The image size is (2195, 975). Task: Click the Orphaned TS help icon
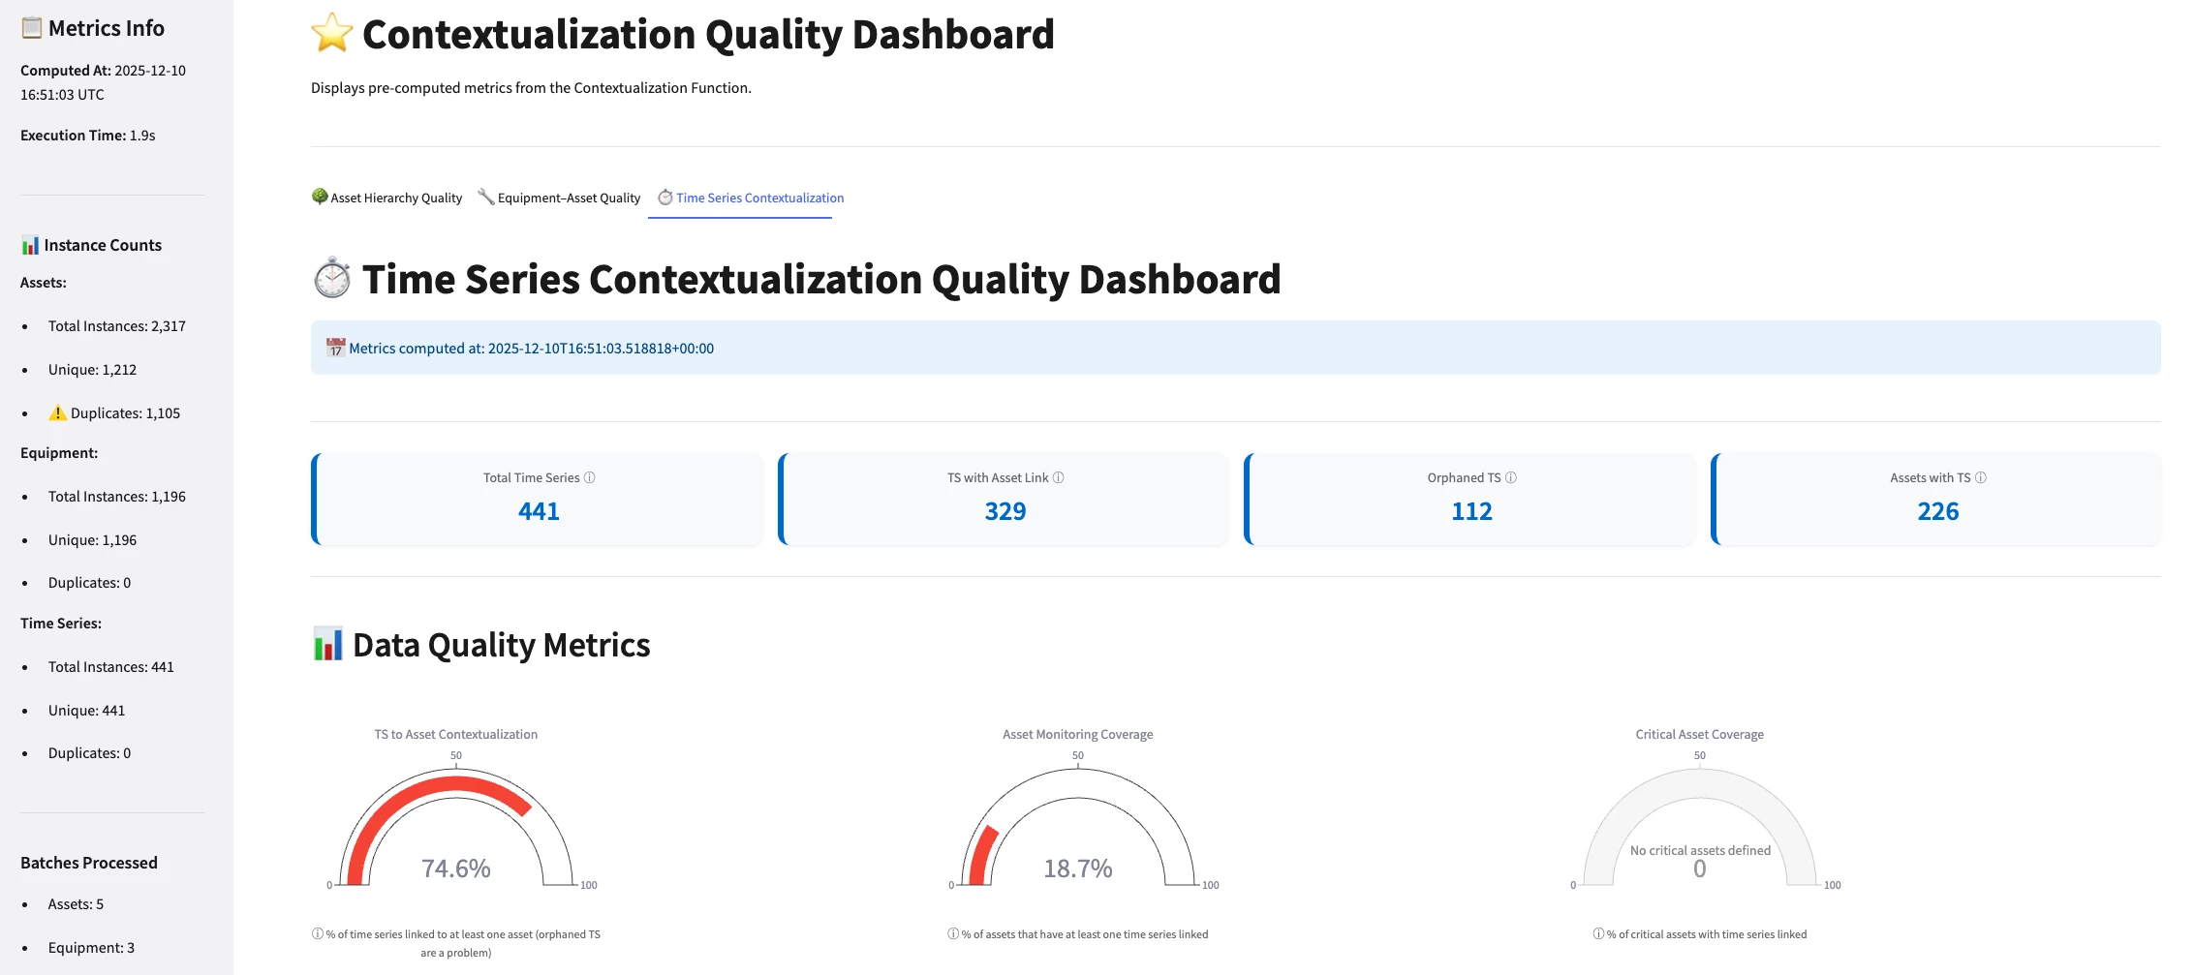tap(1511, 477)
